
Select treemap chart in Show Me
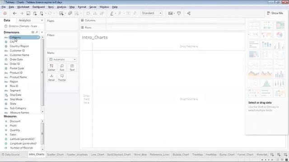pos(254,54)
